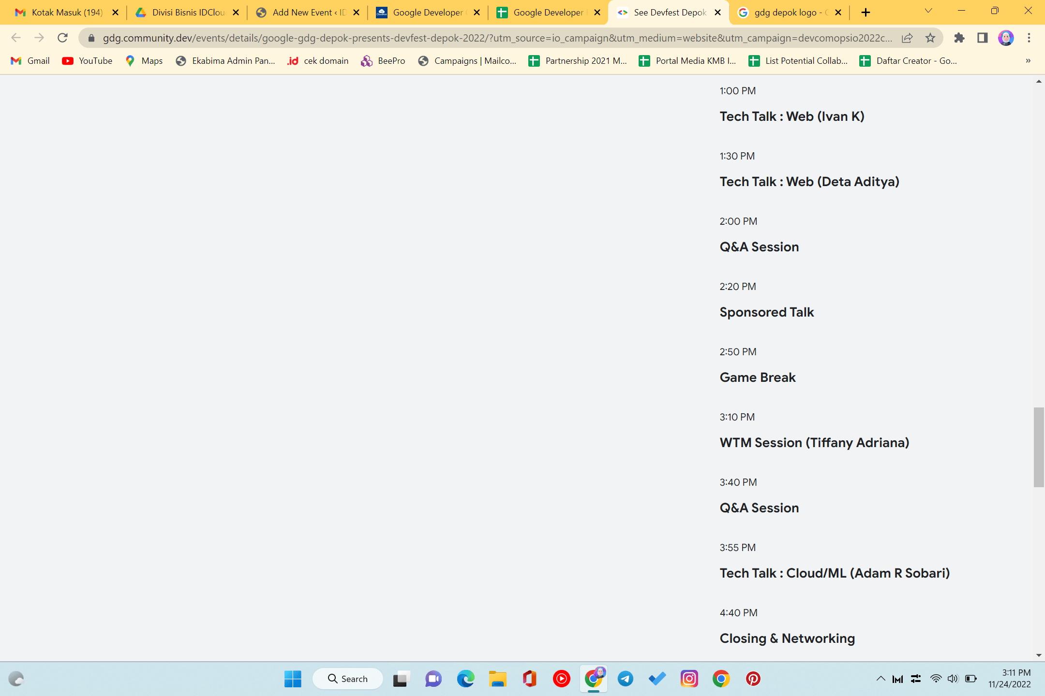This screenshot has height=696, width=1045.
Task: Reload the current page
Action: pos(63,38)
